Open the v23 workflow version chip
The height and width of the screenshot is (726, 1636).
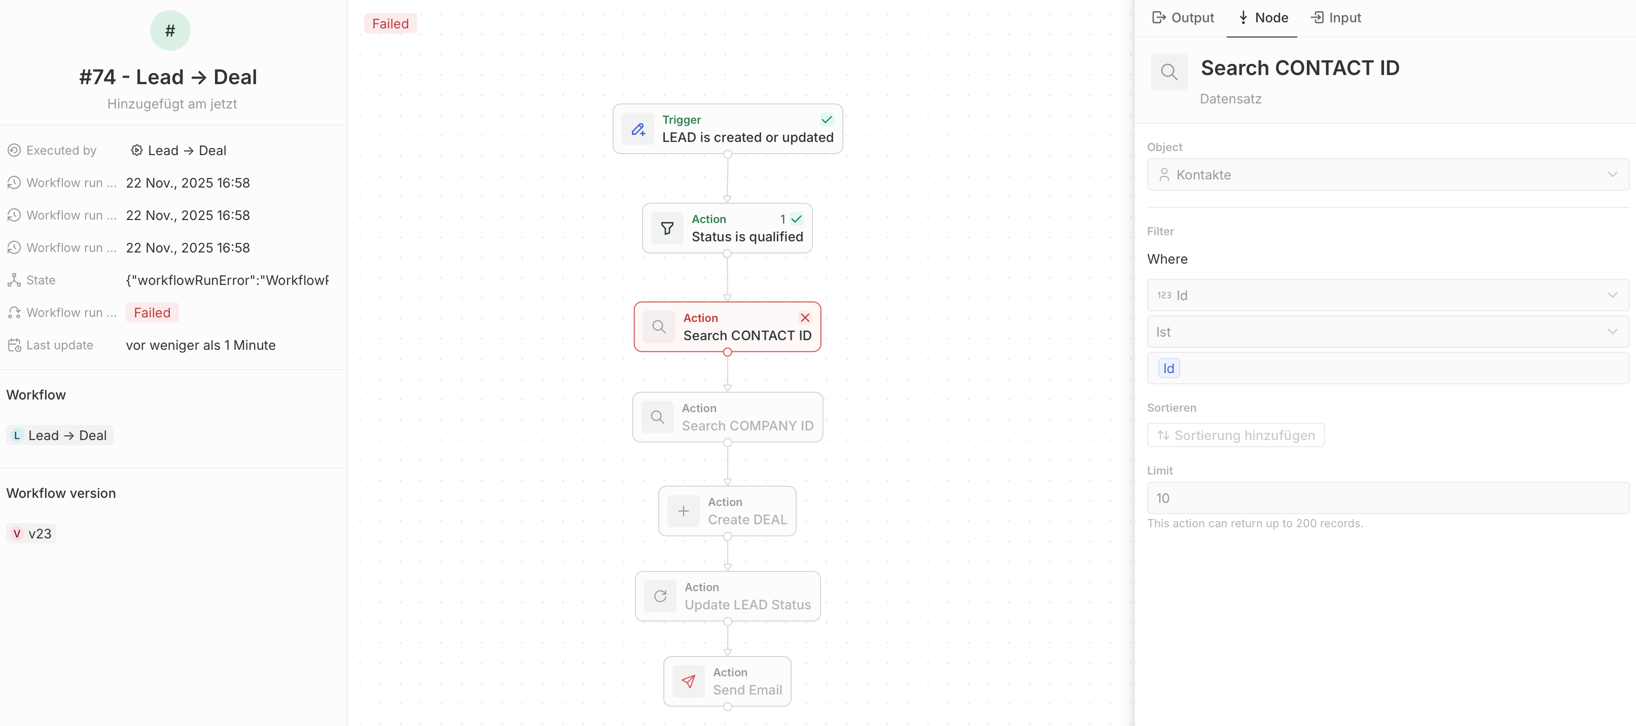click(32, 533)
